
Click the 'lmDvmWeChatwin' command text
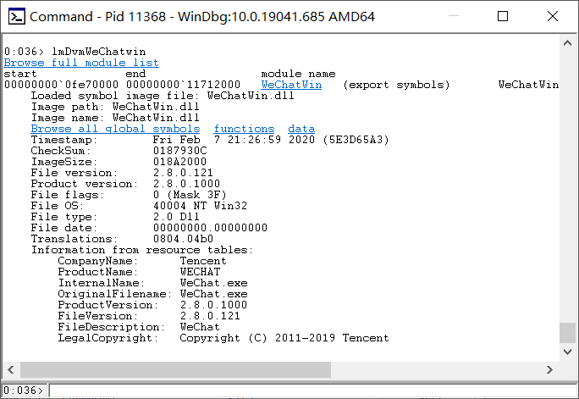click(98, 52)
